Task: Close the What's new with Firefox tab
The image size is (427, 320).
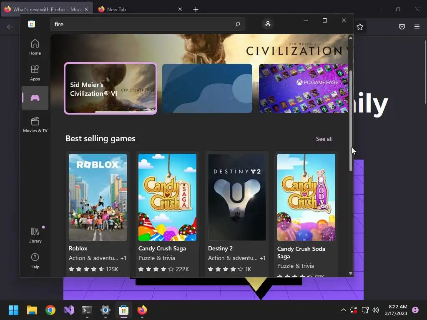Action: 86,9
